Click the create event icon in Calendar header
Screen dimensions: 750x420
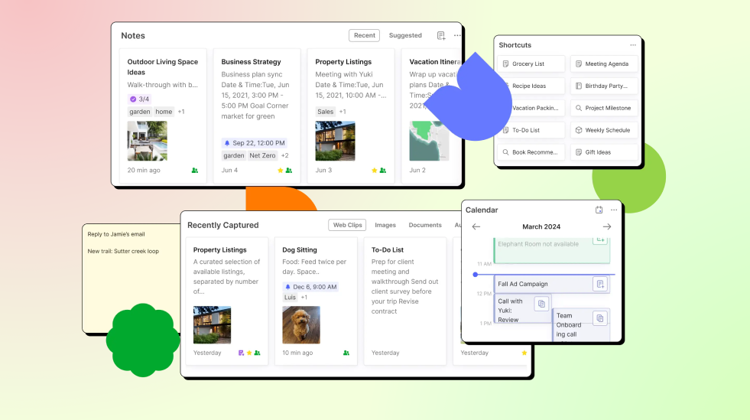(x=599, y=210)
